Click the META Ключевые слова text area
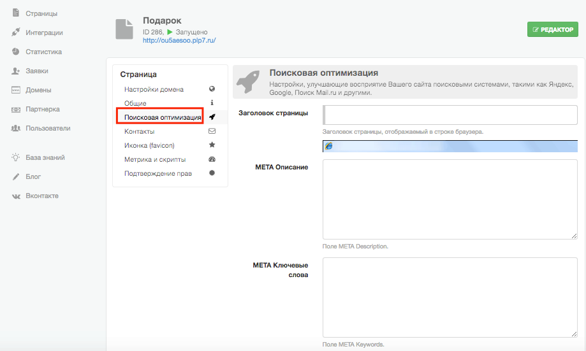This screenshot has height=351, width=586. pyautogui.click(x=450, y=297)
